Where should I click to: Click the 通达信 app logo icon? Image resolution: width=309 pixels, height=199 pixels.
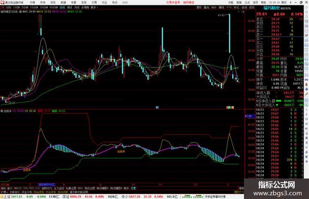2,2
